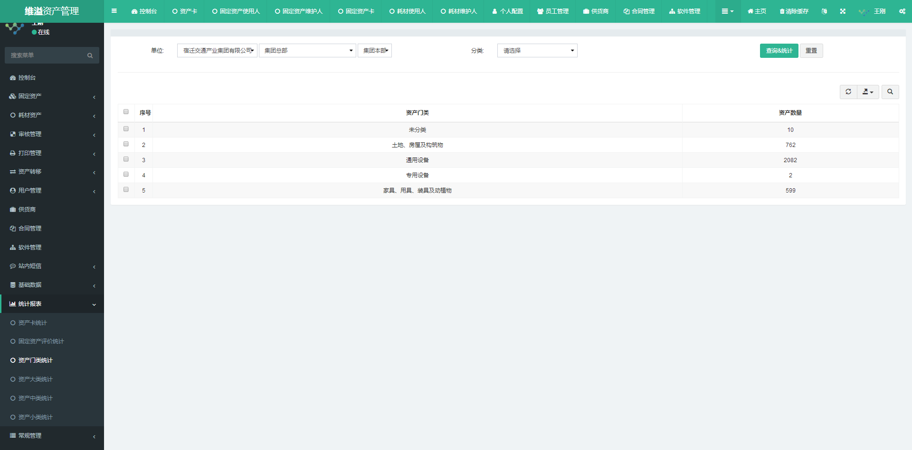Click the fullscreen expand icon in header
This screenshot has width=912, height=450.
tap(843, 11)
